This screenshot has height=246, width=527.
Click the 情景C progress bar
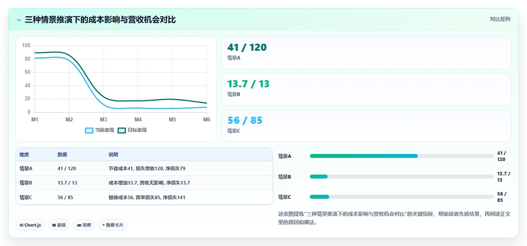point(402,197)
